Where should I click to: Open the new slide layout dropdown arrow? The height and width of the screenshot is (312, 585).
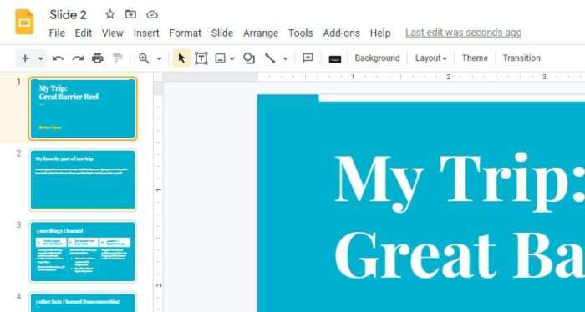tap(41, 58)
